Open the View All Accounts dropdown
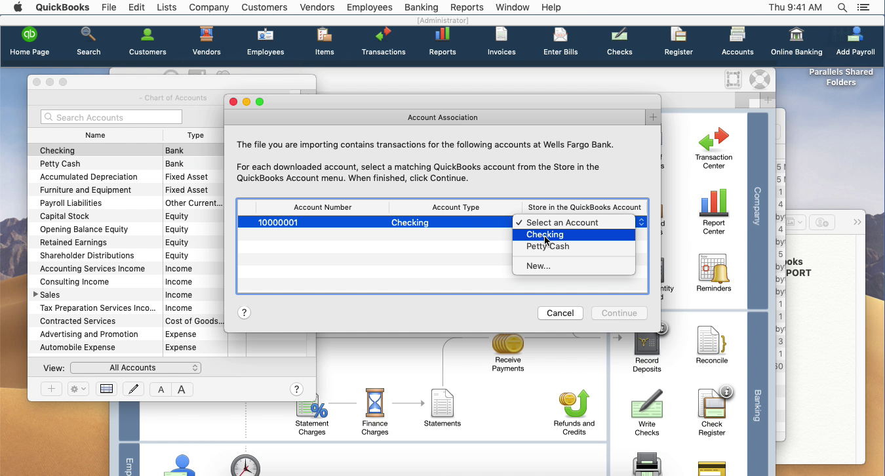 coord(135,368)
